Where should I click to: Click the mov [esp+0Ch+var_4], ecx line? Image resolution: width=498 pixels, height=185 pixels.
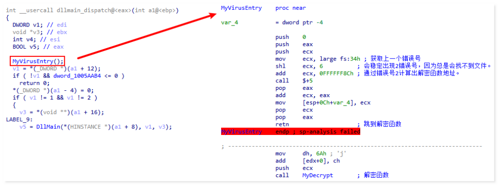tap(323, 103)
